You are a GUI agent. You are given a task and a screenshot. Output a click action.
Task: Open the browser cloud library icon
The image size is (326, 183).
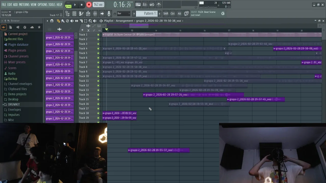[x=32, y=27]
